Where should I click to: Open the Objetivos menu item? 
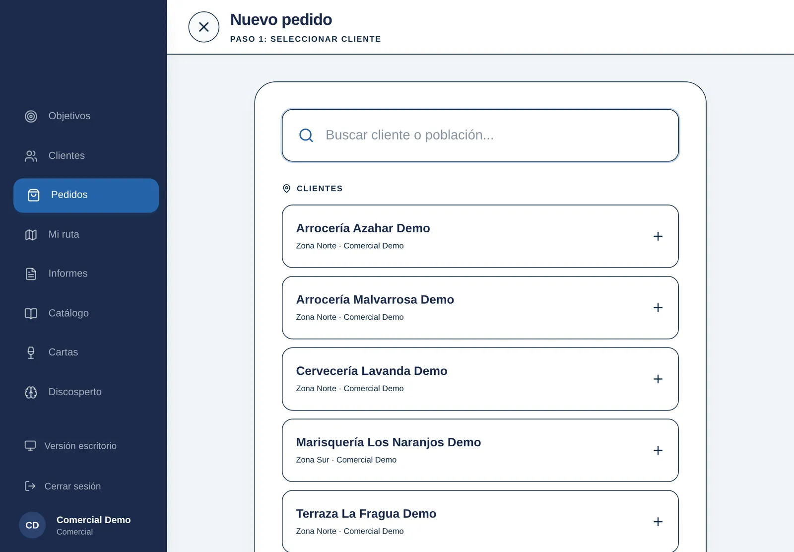(x=86, y=116)
